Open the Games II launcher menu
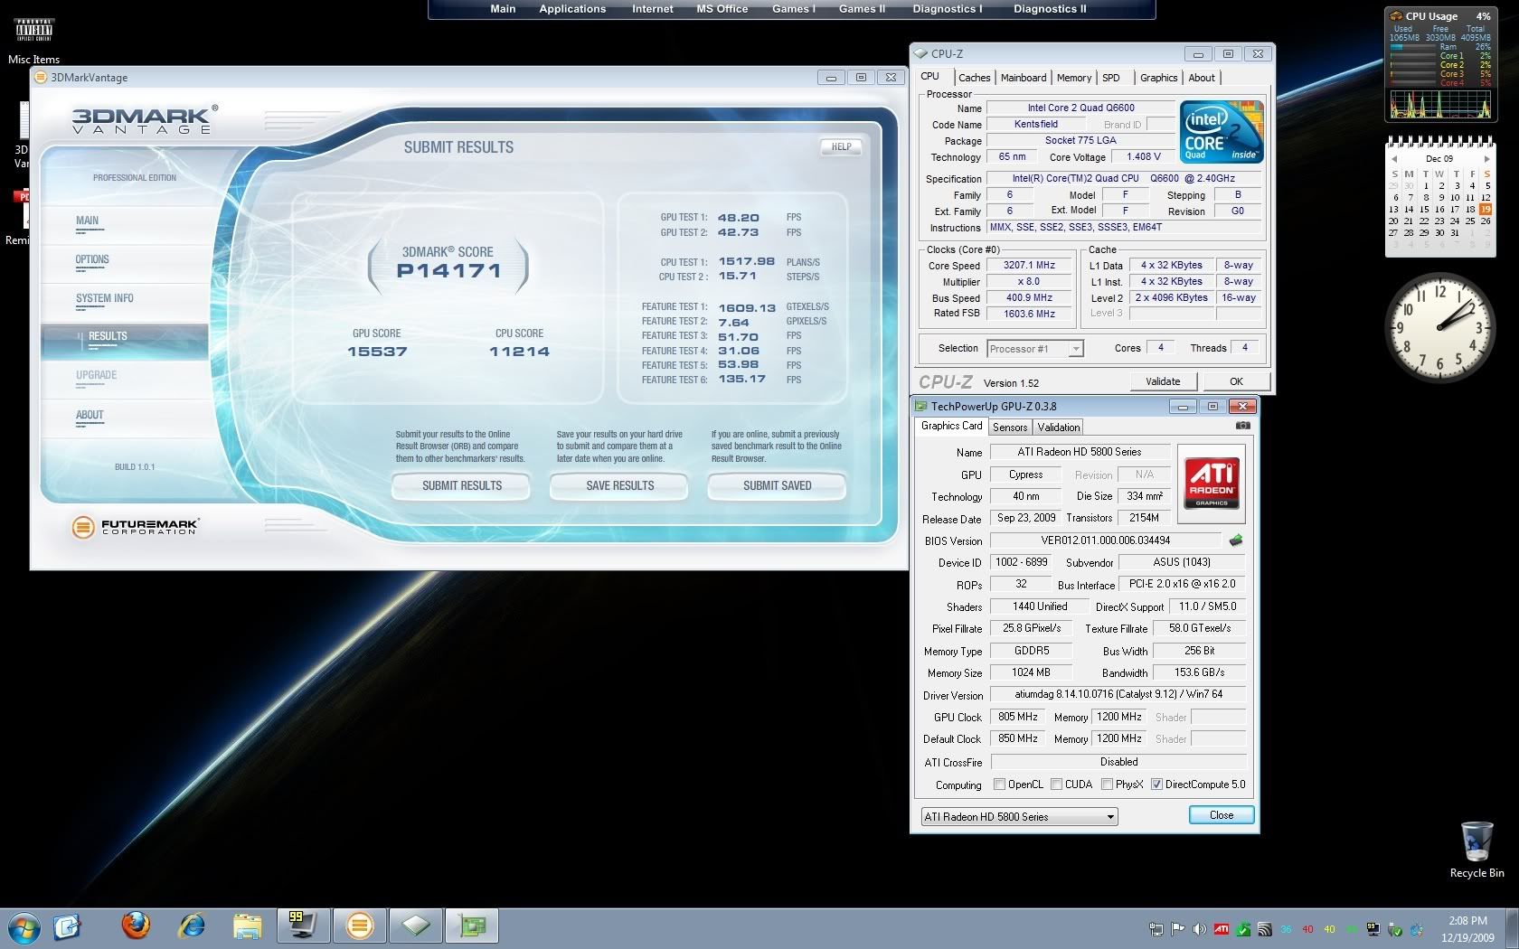 (x=862, y=9)
